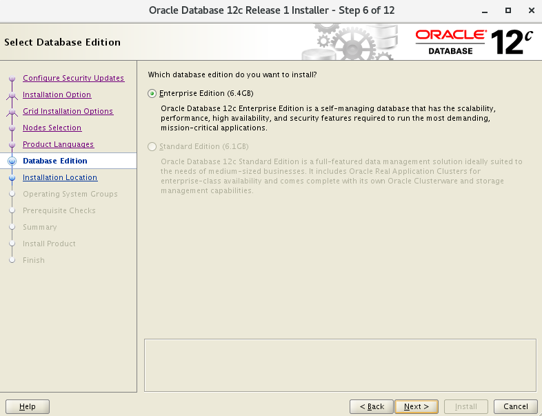Click the Product Languages step bullet icon

(12, 145)
